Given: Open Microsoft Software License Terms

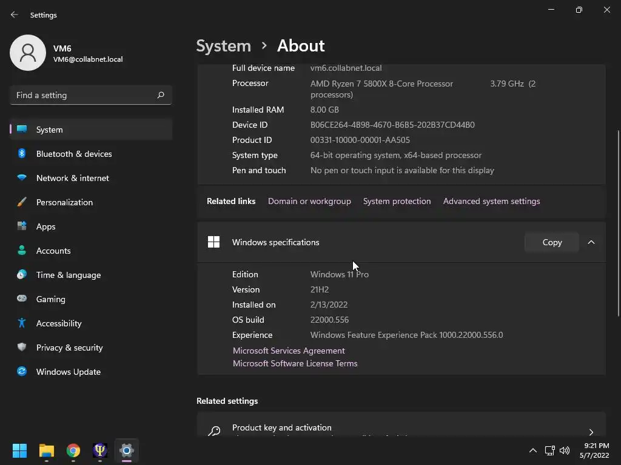Looking at the screenshot, I should (295, 363).
